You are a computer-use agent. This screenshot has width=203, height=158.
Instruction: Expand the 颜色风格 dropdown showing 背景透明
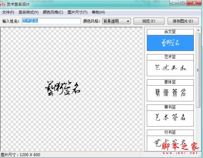(x=117, y=21)
